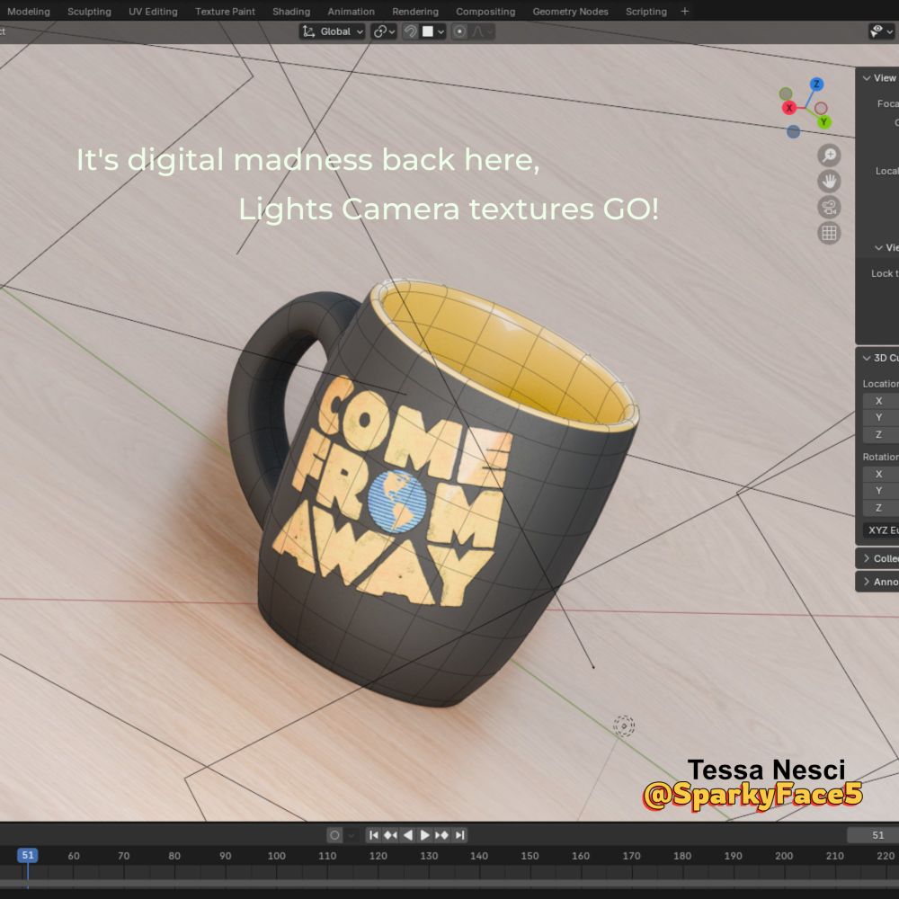Click frame 200 on the timeline ruler
Image resolution: width=899 pixels, height=899 pixels.
[x=784, y=856]
